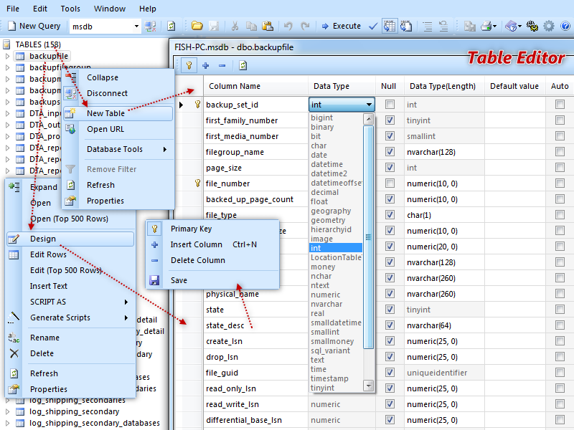Click the backup_set_id column name field

pyautogui.click(x=255, y=105)
